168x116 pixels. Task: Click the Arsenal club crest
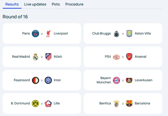click(x=129, y=57)
